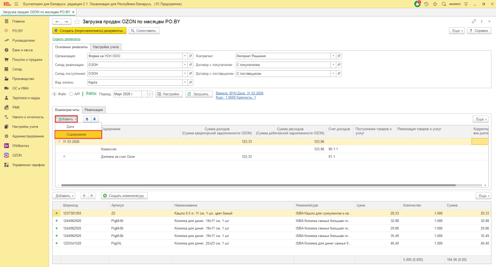This screenshot has width=496, height=267.
Task: Open Договор с поставщиком link icon
Action: [x=339, y=74]
